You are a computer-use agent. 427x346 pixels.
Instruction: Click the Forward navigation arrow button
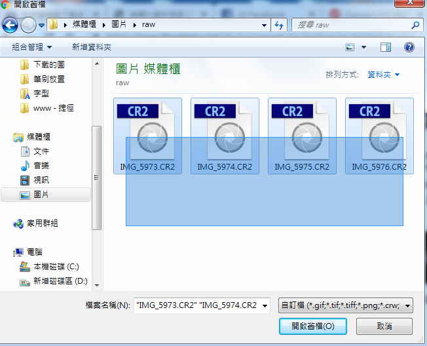28,26
